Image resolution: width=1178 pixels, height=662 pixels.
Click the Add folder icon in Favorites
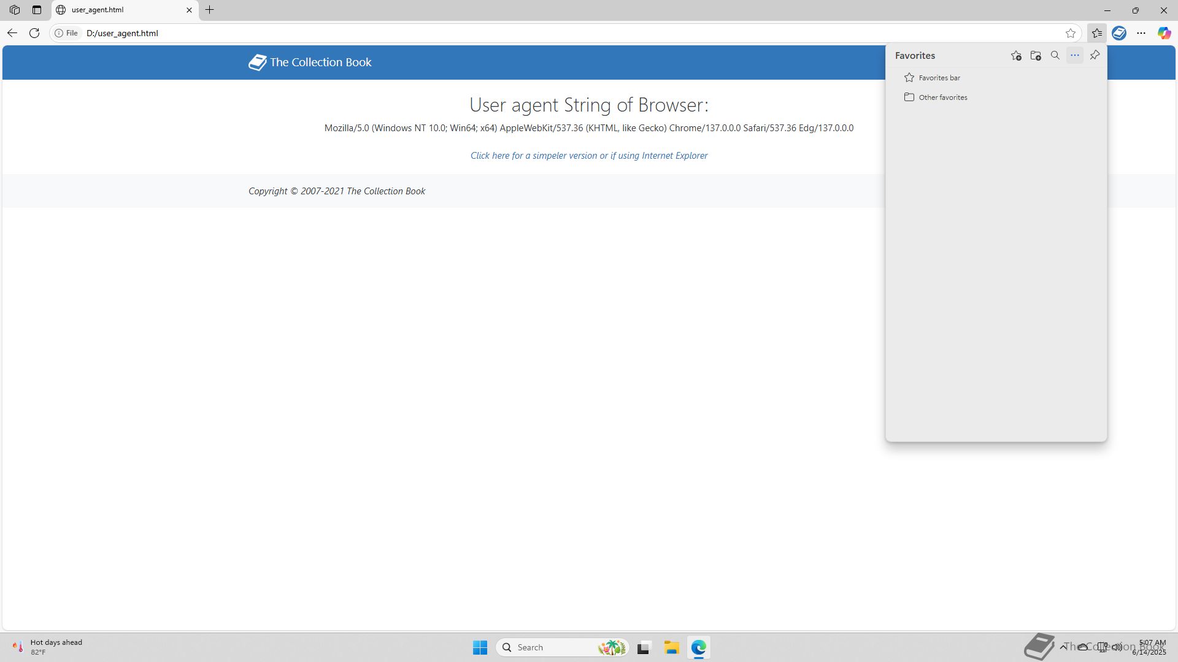pyautogui.click(x=1036, y=56)
